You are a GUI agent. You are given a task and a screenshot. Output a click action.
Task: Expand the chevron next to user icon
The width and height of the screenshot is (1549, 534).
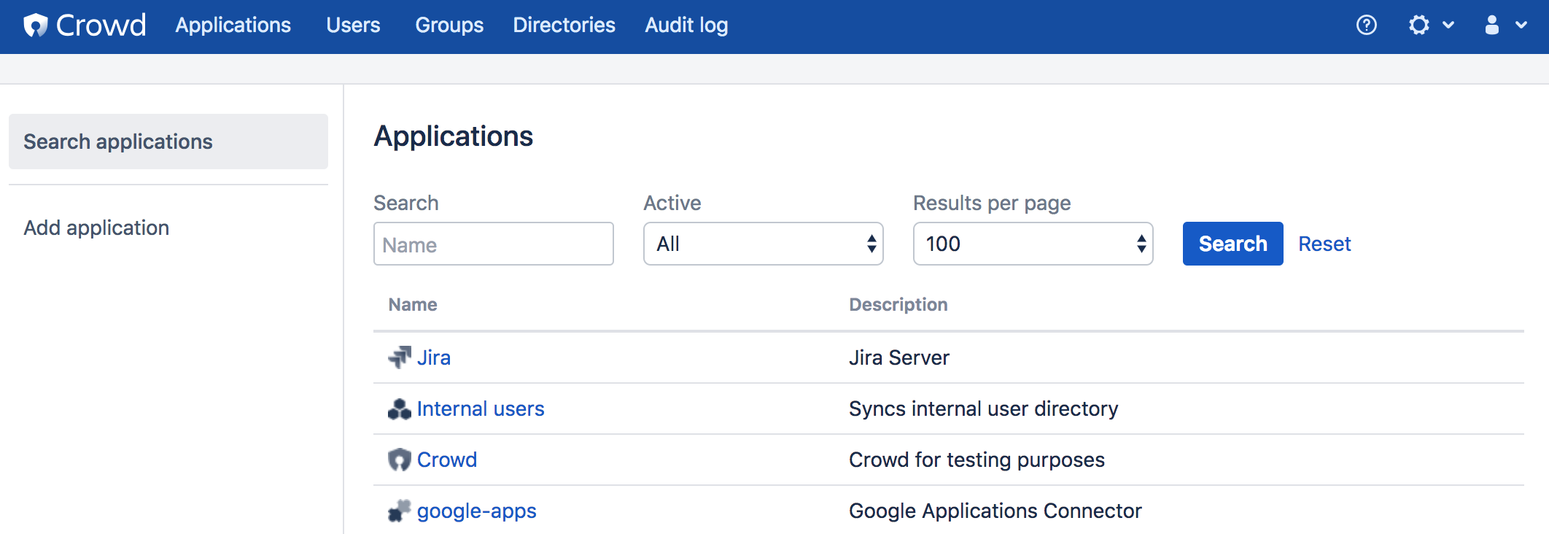pyautogui.click(x=1521, y=26)
